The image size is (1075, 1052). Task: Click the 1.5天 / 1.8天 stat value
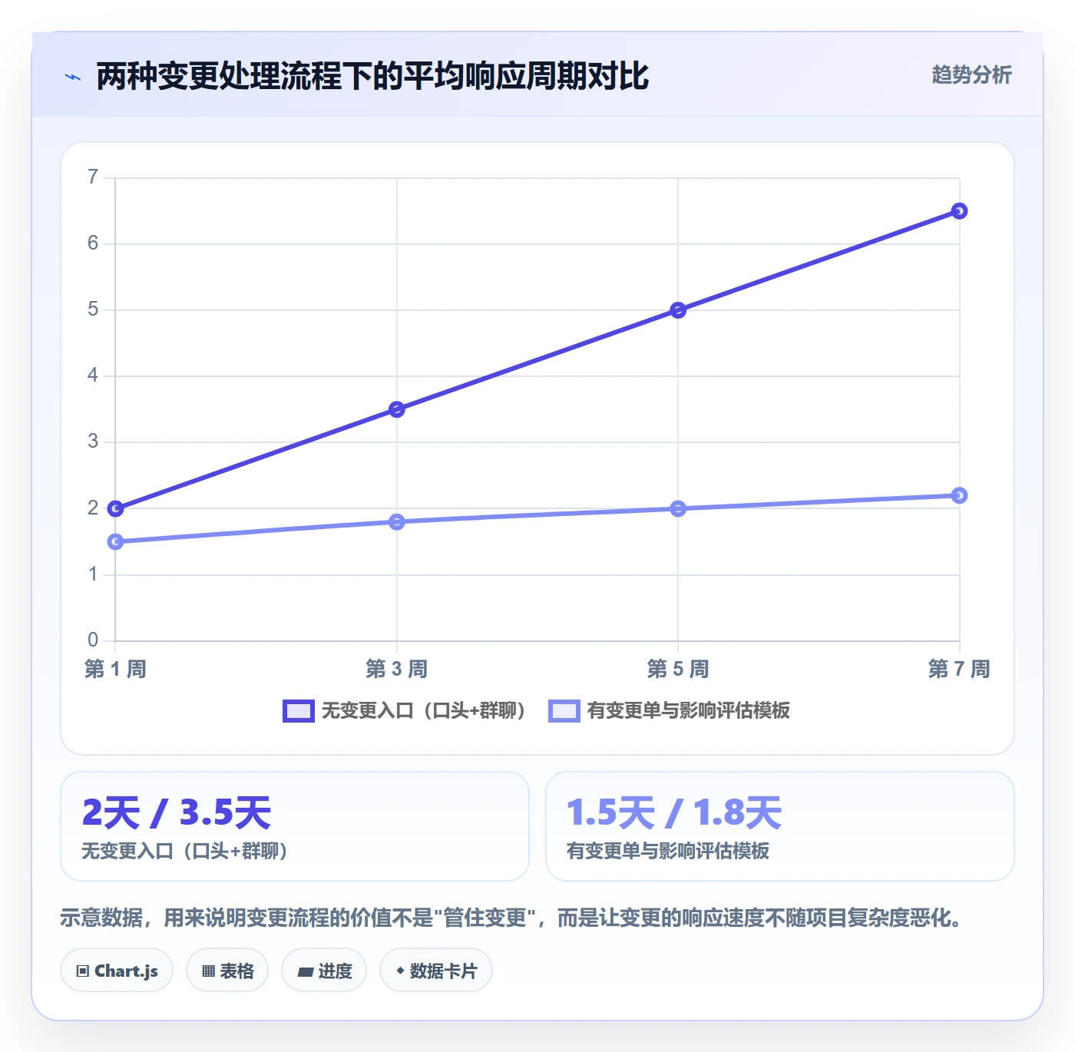point(674,812)
